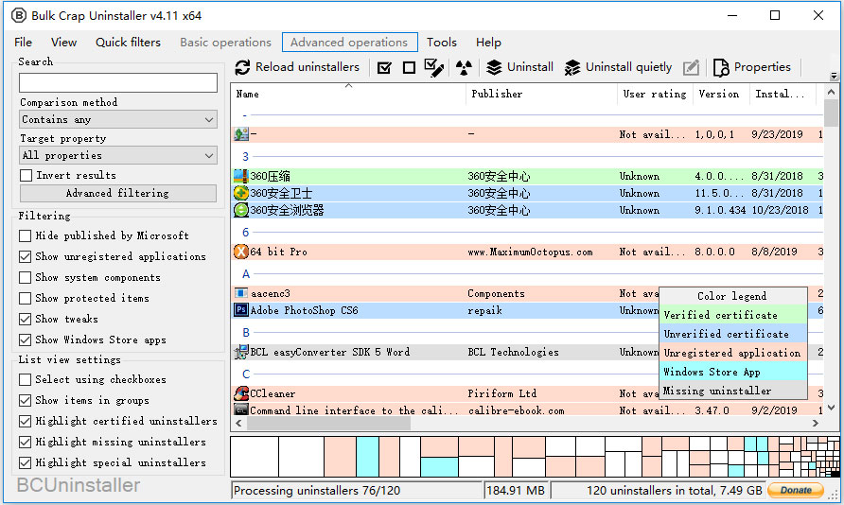Open the Quick filters menu
The image size is (844, 505).
pyautogui.click(x=128, y=42)
